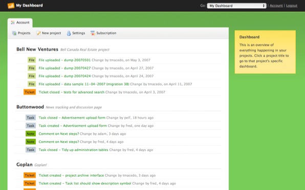Open the Goplan project title

click(25, 164)
